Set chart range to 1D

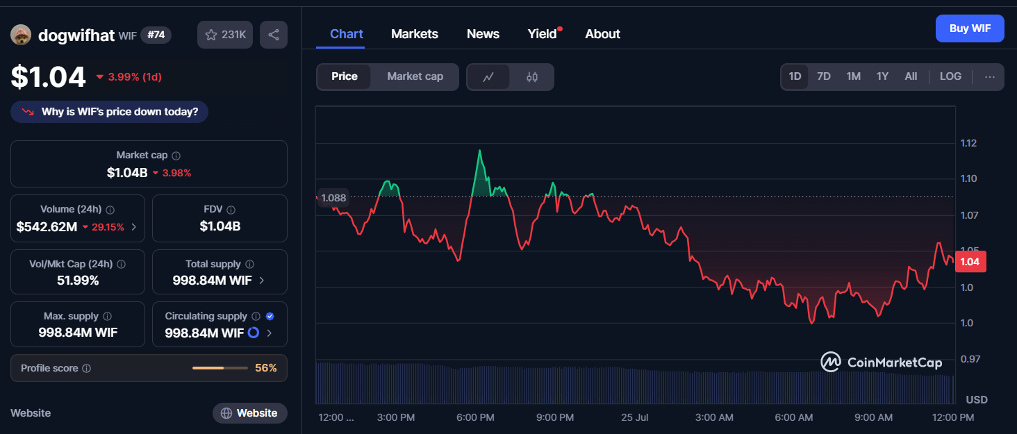[795, 76]
